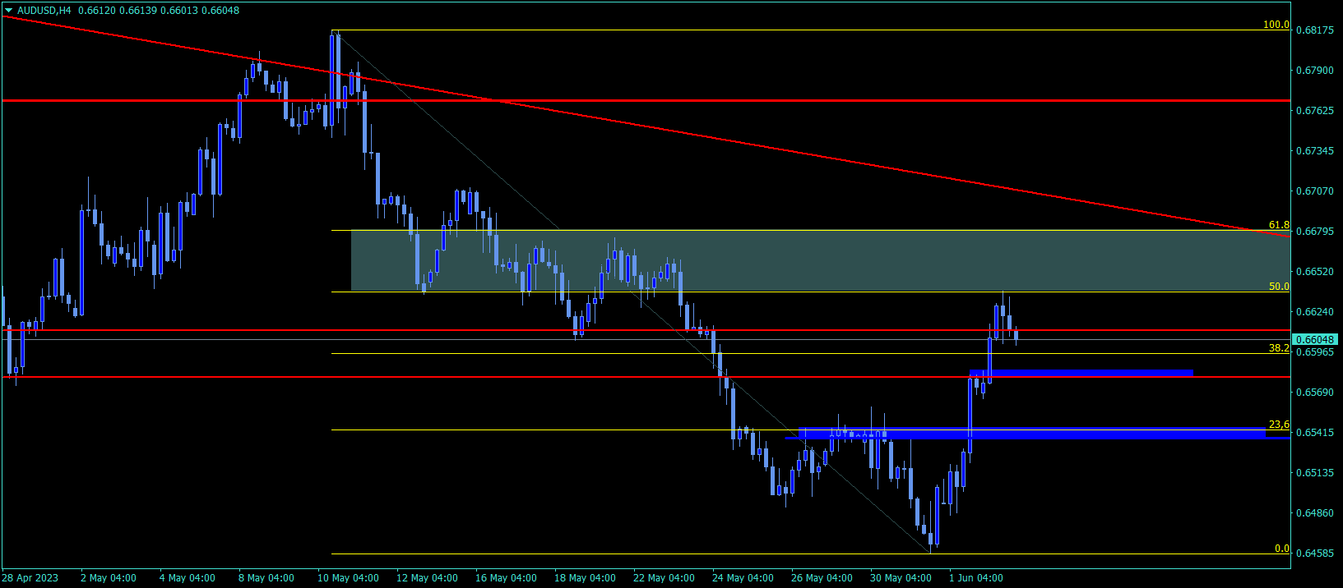
Task: Click the 26 May 04:00 time label
Action: [x=822, y=578]
